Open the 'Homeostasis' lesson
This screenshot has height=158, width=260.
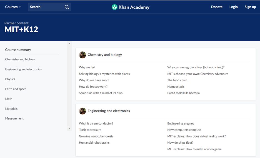pyautogui.click(x=176, y=87)
